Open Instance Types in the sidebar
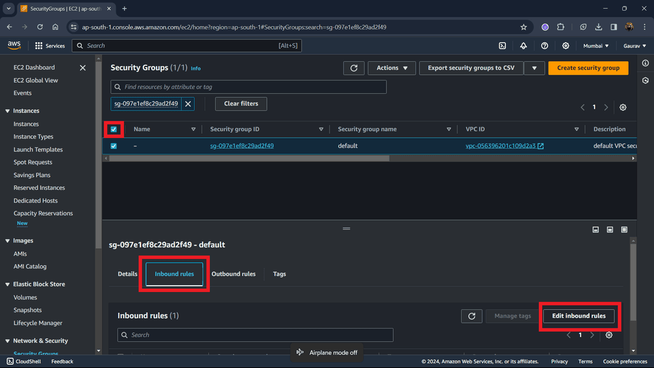 33,137
